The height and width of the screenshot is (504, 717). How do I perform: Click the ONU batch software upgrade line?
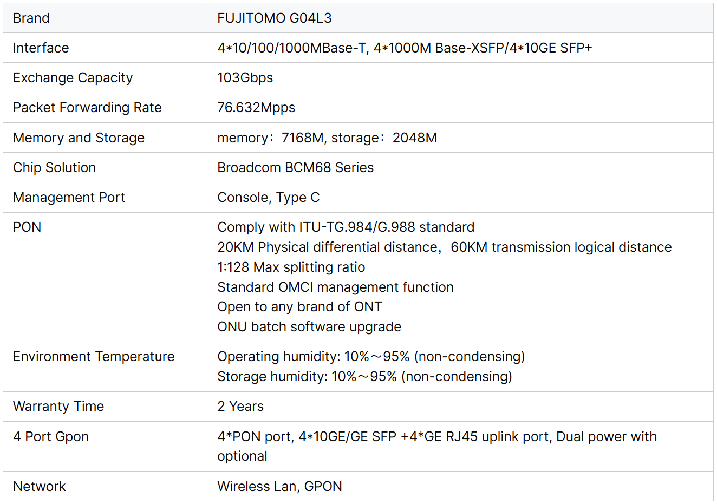coord(309,327)
